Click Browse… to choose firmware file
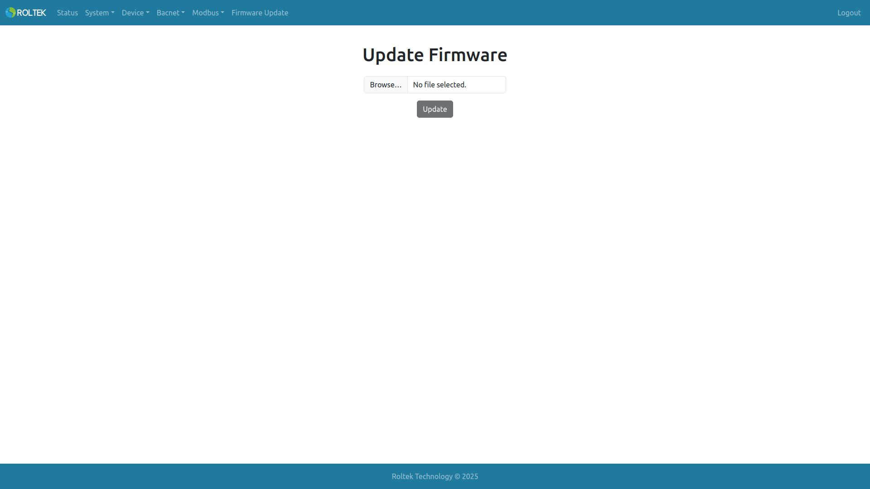This screenshot has width=870, height=489. point(386,85)
